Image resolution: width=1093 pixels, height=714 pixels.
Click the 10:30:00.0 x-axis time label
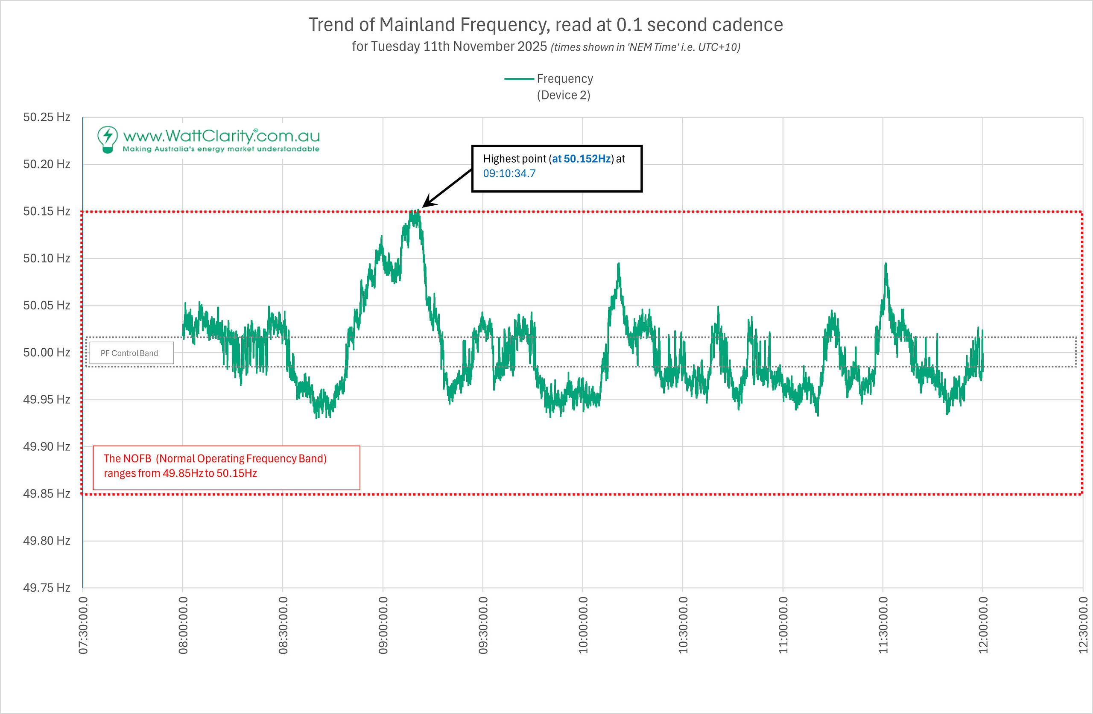[683, 625]
